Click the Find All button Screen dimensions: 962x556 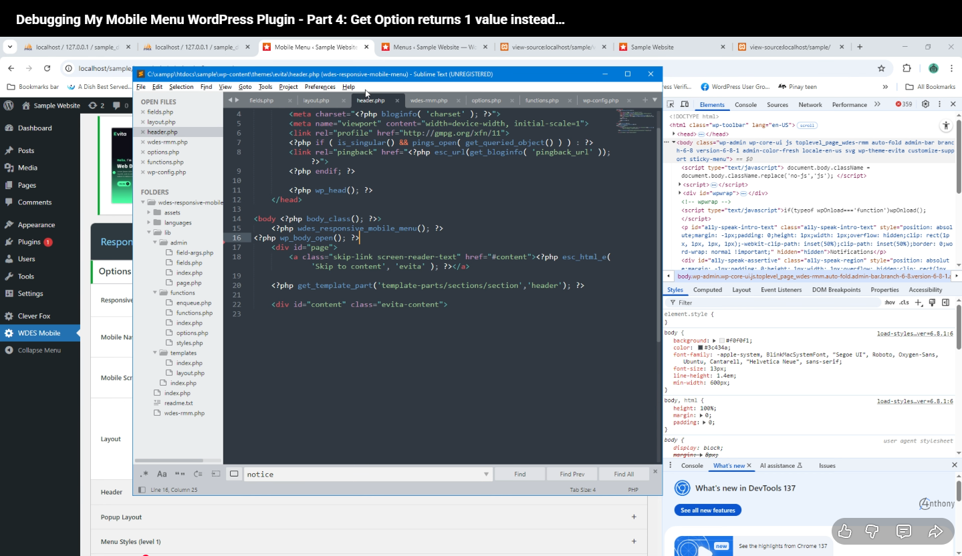pos(623,474)
